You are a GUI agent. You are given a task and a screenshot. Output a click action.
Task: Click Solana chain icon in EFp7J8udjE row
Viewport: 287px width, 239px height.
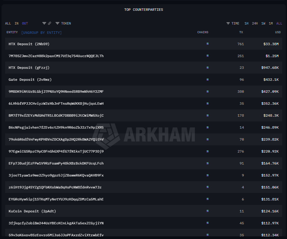(x=208, y=163)
